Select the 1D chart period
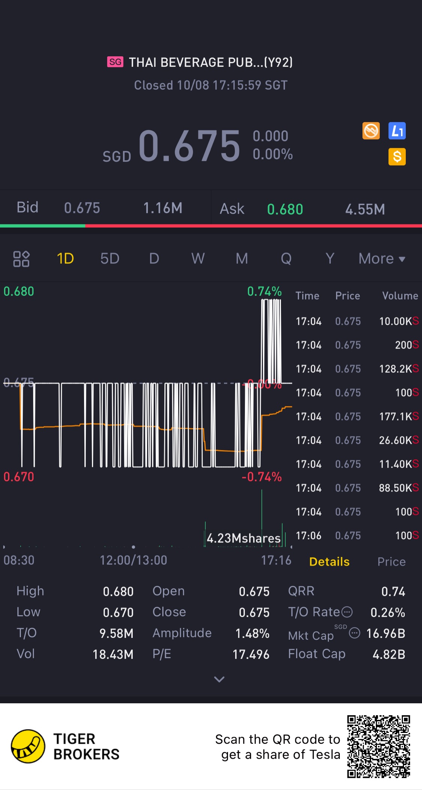Screen dimensions: 422x790 (65, 259)
